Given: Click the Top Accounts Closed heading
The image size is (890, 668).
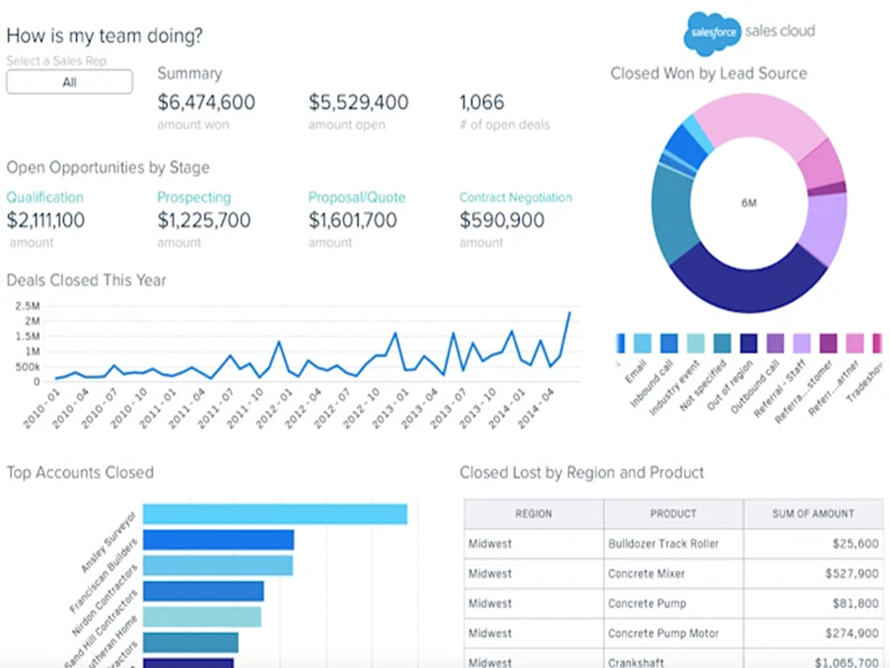Looking at the screenshot, I should (80, 473).
